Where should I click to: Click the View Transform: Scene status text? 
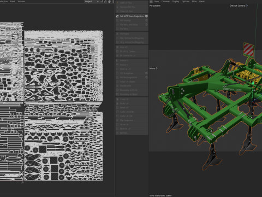click(160, 195)
